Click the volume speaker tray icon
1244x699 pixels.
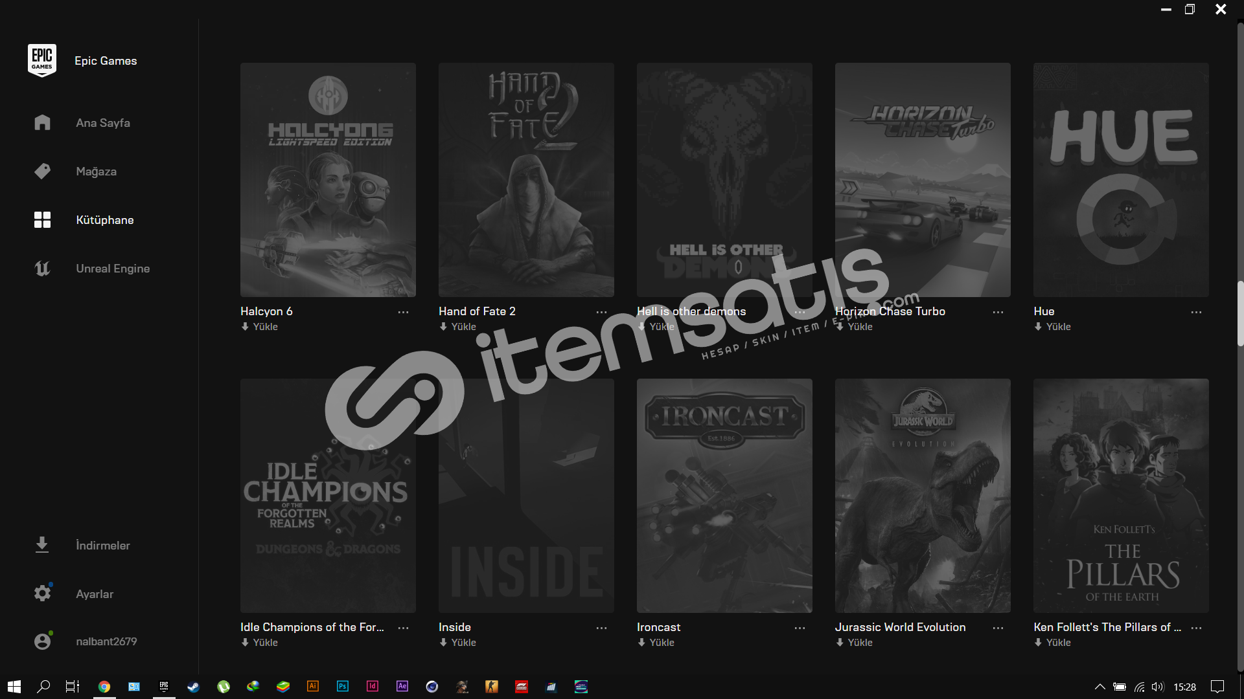(1158, 687)
